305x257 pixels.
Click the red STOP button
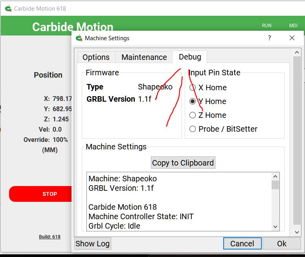pos(40,194)
